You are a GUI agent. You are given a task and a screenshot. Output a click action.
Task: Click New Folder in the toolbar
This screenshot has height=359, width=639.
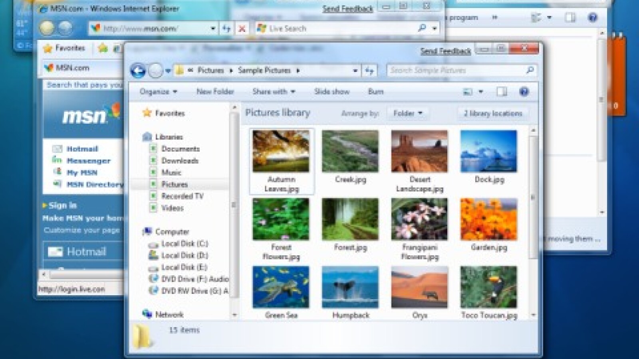(215, 92)
